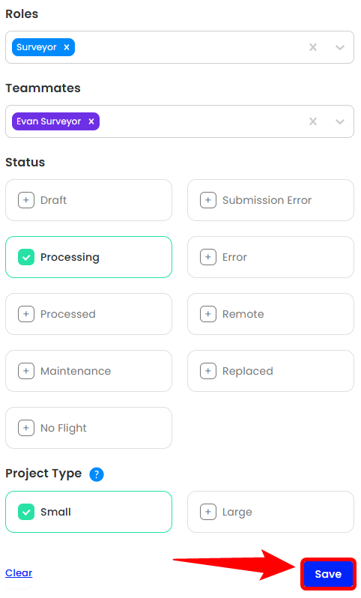
Task: Click the plus icon beside Draft
Action: (26, 200)
